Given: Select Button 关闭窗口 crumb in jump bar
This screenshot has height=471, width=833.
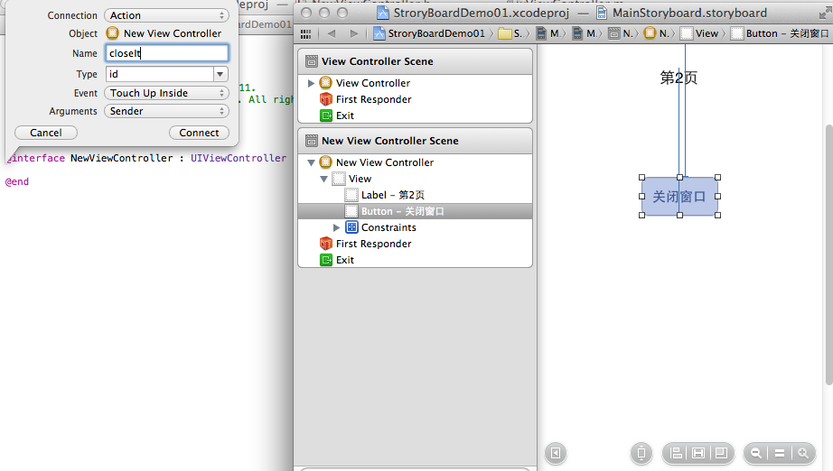Looking at the screenshot, I should (780, 34).
